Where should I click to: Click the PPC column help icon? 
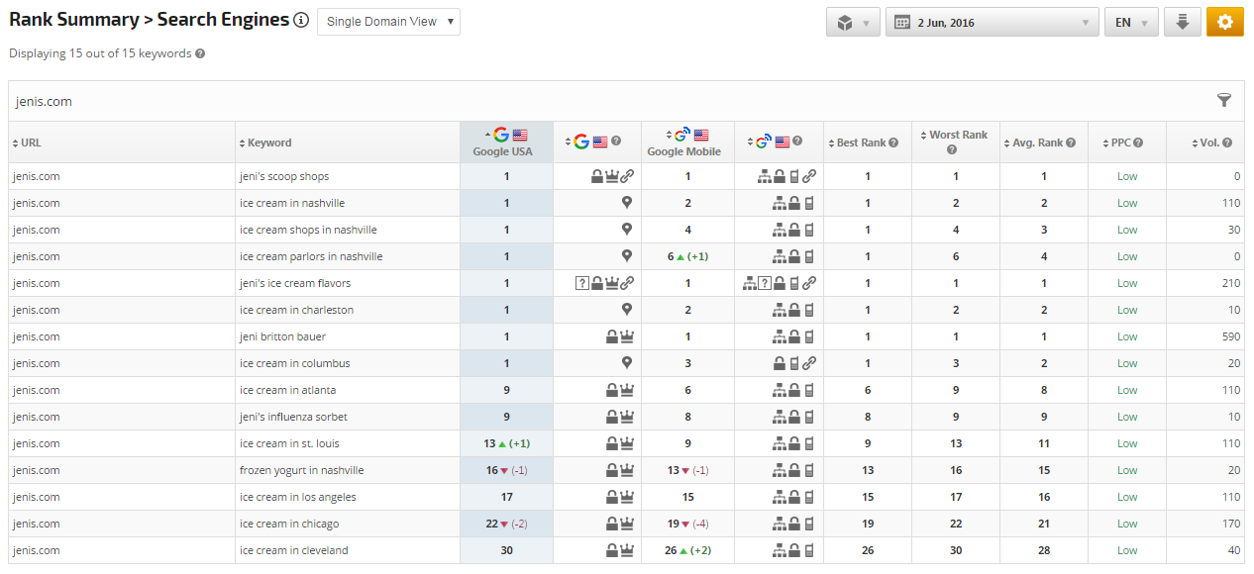[x=1138, y=143]
